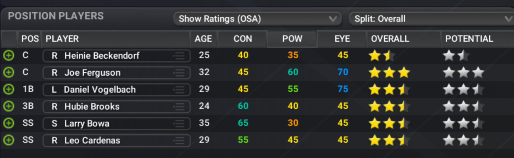Open the list menu icon in Larry Bowa's row
514x158 pixels.
tap(179, 124)
